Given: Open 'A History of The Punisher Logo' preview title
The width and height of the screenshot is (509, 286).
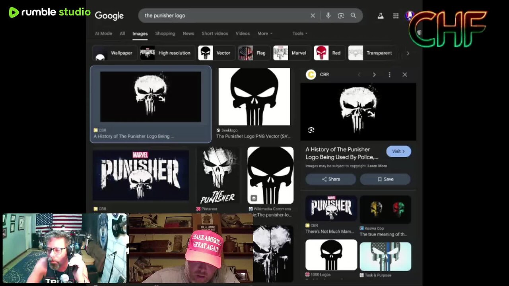Looking at the screenshot, I should point(342,153).
